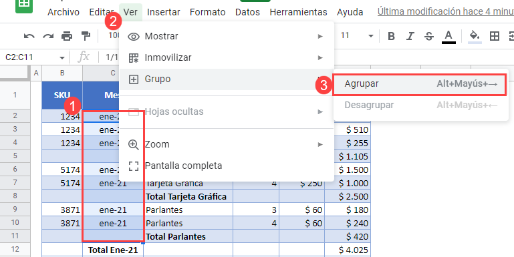Image resolution: width=514 pixels, height=257 pixels.
Task: Select row 7 header
Action: (15, 183)
